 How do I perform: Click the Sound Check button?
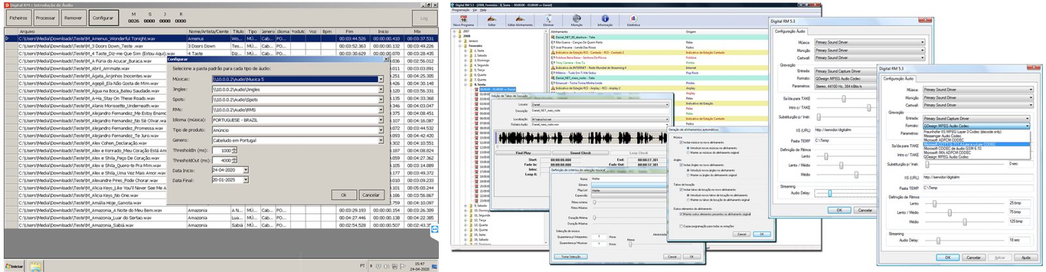(581, 153)
